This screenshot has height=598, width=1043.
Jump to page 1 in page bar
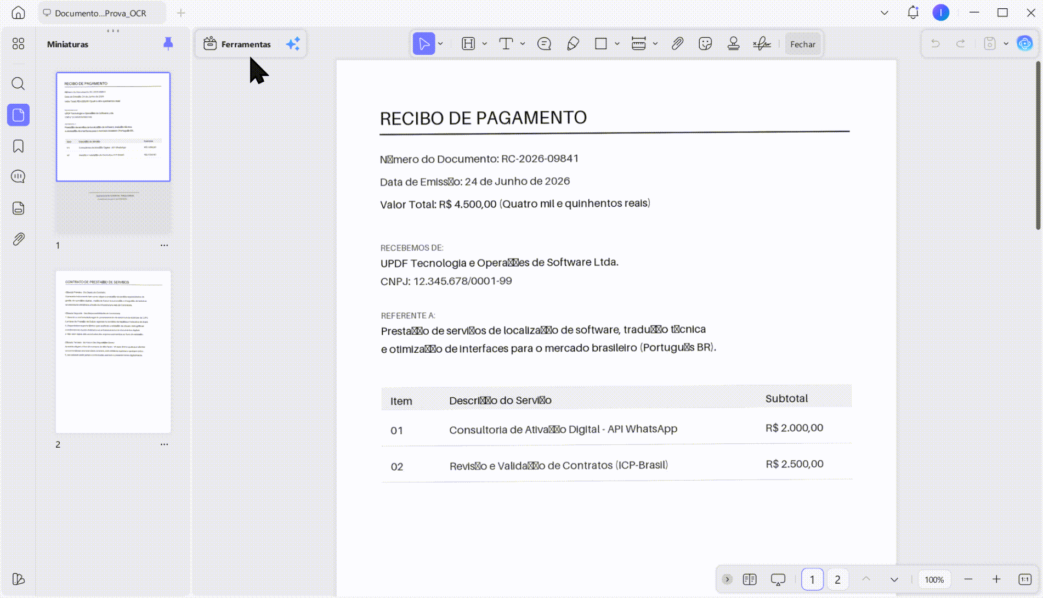pos(812,579)
